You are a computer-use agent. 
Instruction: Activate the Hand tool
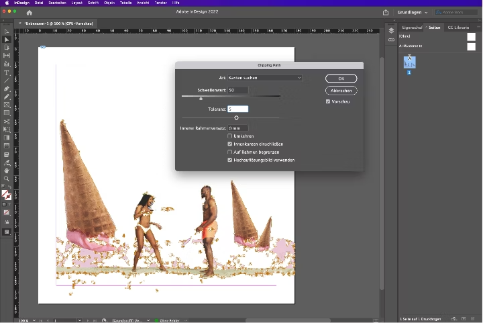tap(7, 171)
